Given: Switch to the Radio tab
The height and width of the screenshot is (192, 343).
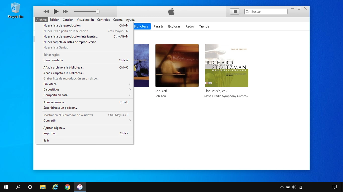Looking at the screenshot, I should coord(190,26).
